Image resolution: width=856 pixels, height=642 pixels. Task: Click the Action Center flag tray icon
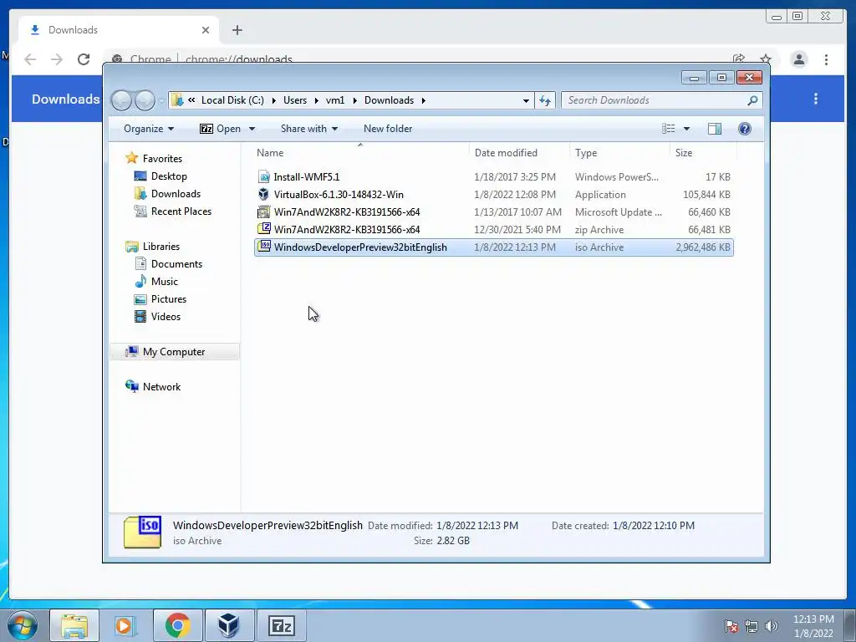pos(731,627)
